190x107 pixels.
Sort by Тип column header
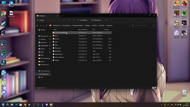pos(98,29)
